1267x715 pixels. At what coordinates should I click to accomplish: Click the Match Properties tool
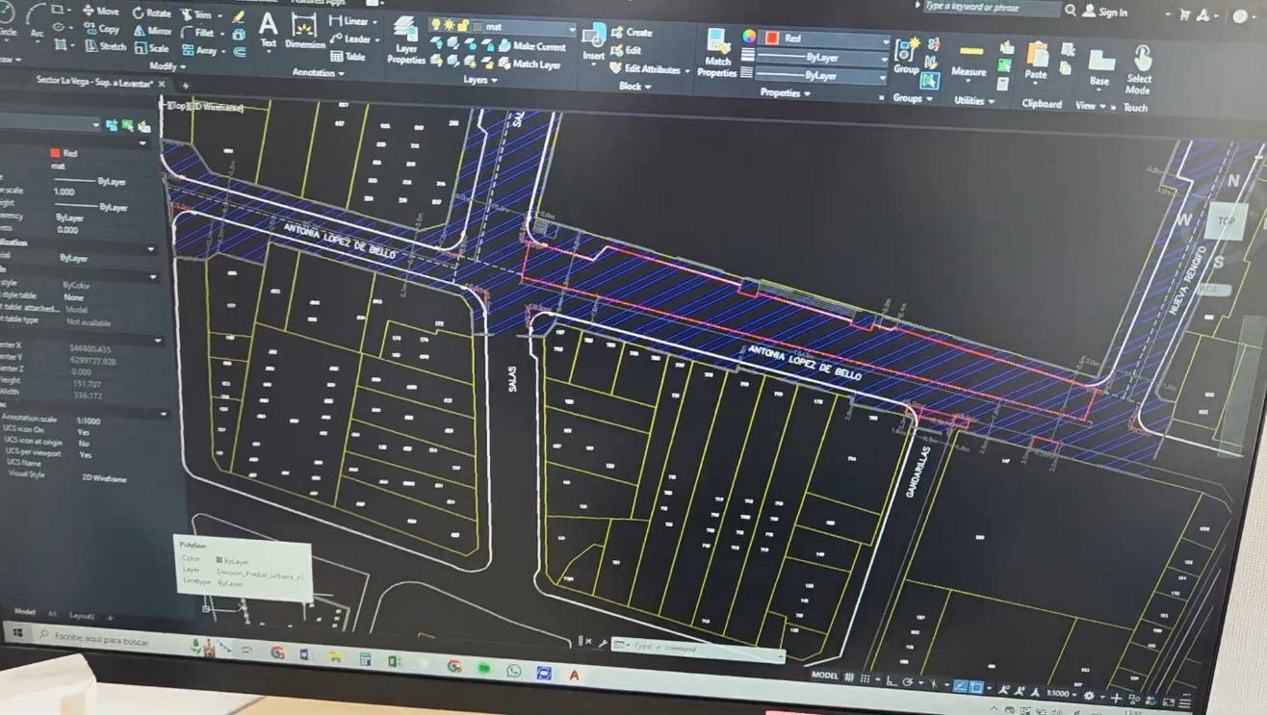tap(717, 52)
